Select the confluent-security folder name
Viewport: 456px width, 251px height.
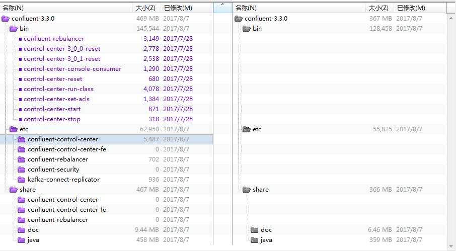pos(53,170)
